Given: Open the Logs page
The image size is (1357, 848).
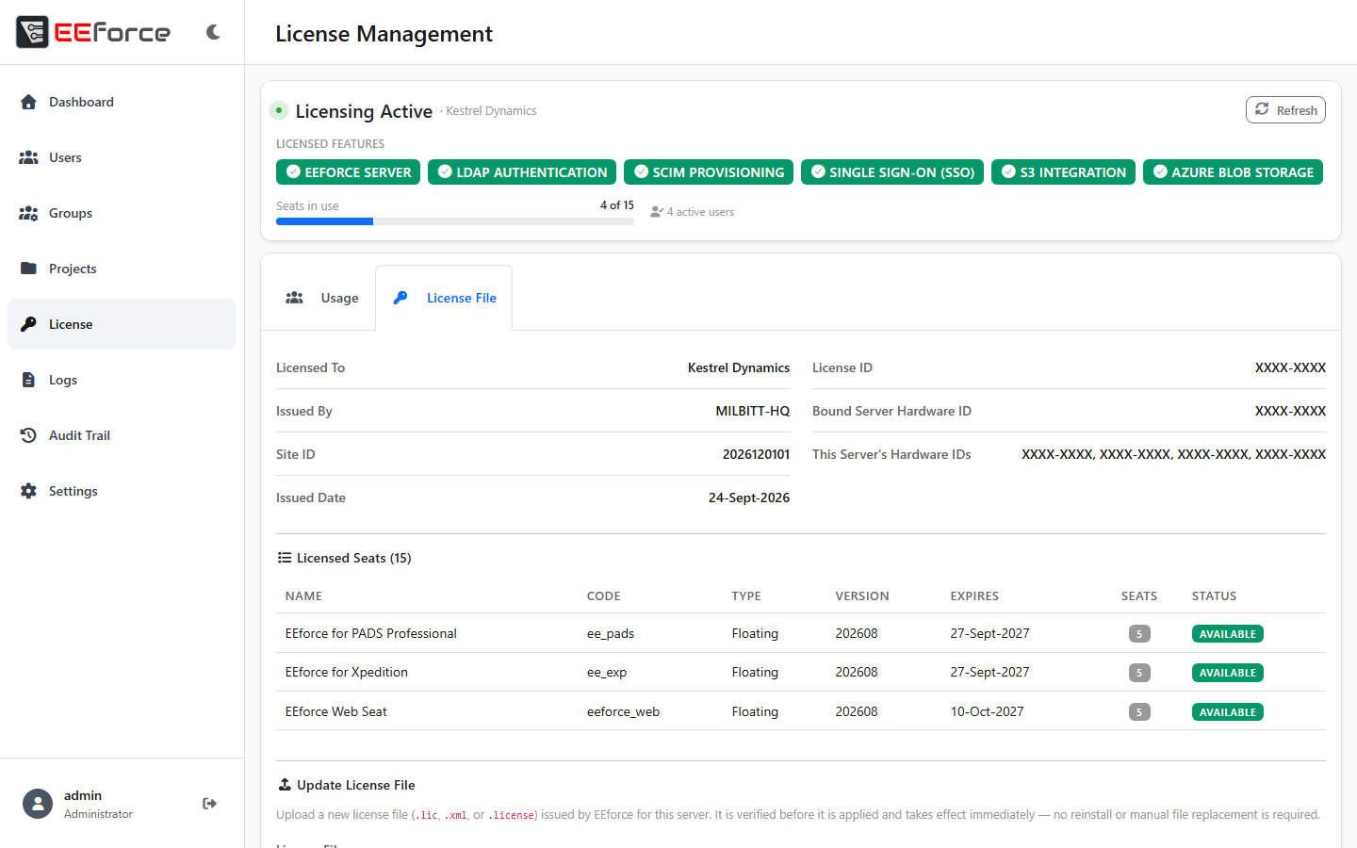Looking at the screenshot, I should (x=122, y=380).
